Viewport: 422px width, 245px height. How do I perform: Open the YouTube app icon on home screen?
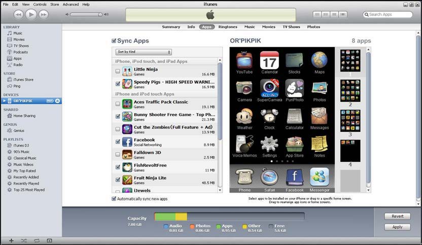(244, 60)
